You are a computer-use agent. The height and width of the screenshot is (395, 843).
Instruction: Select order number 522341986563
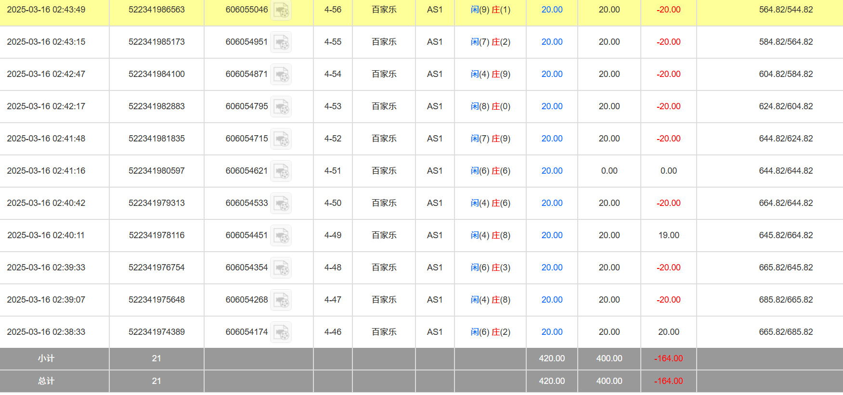point(156,10)
